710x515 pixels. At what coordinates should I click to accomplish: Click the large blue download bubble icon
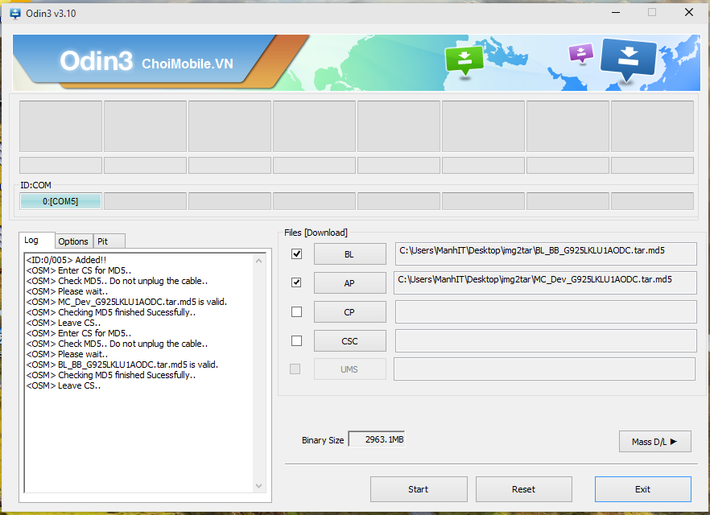[x=629, y=59]
